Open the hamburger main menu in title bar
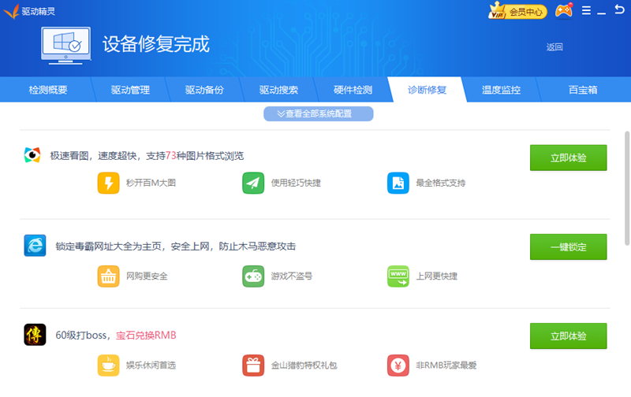 point(586,11)
